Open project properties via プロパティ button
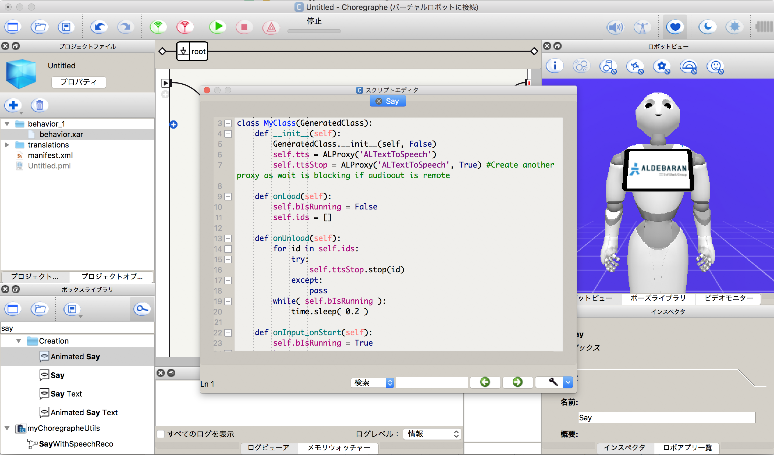 [x=79, y=82]
